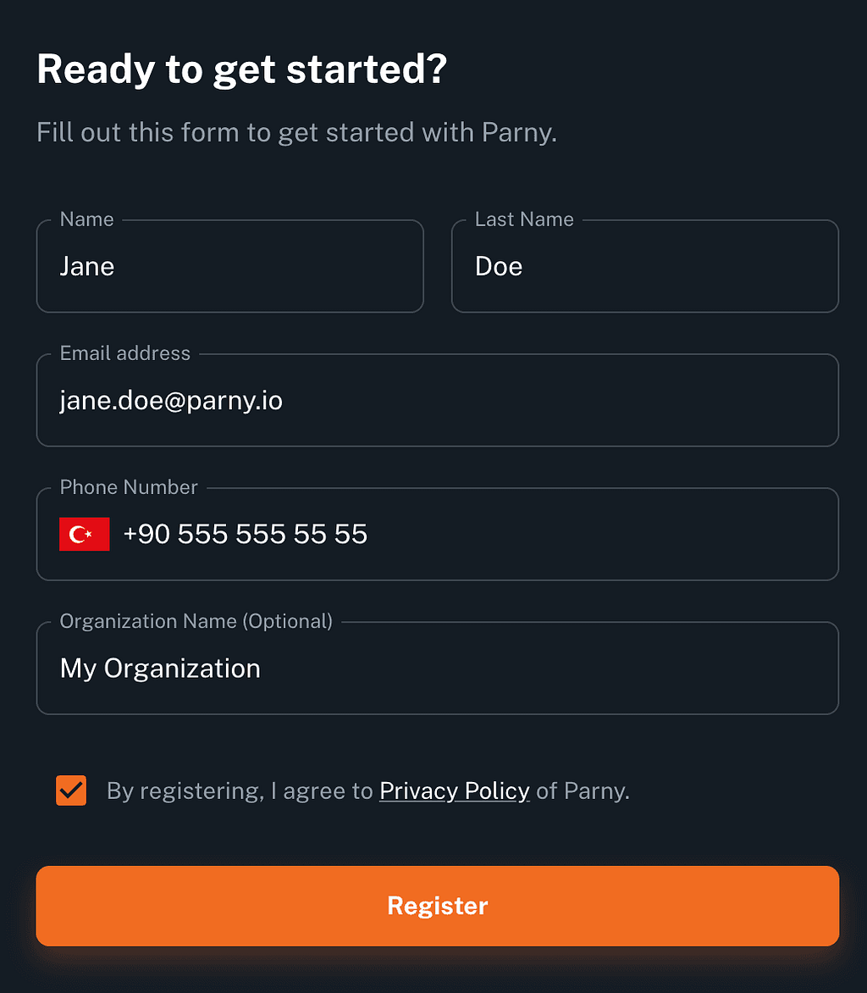Click the "Last Name" floating label
867x993 pixels.
point(524,219)
